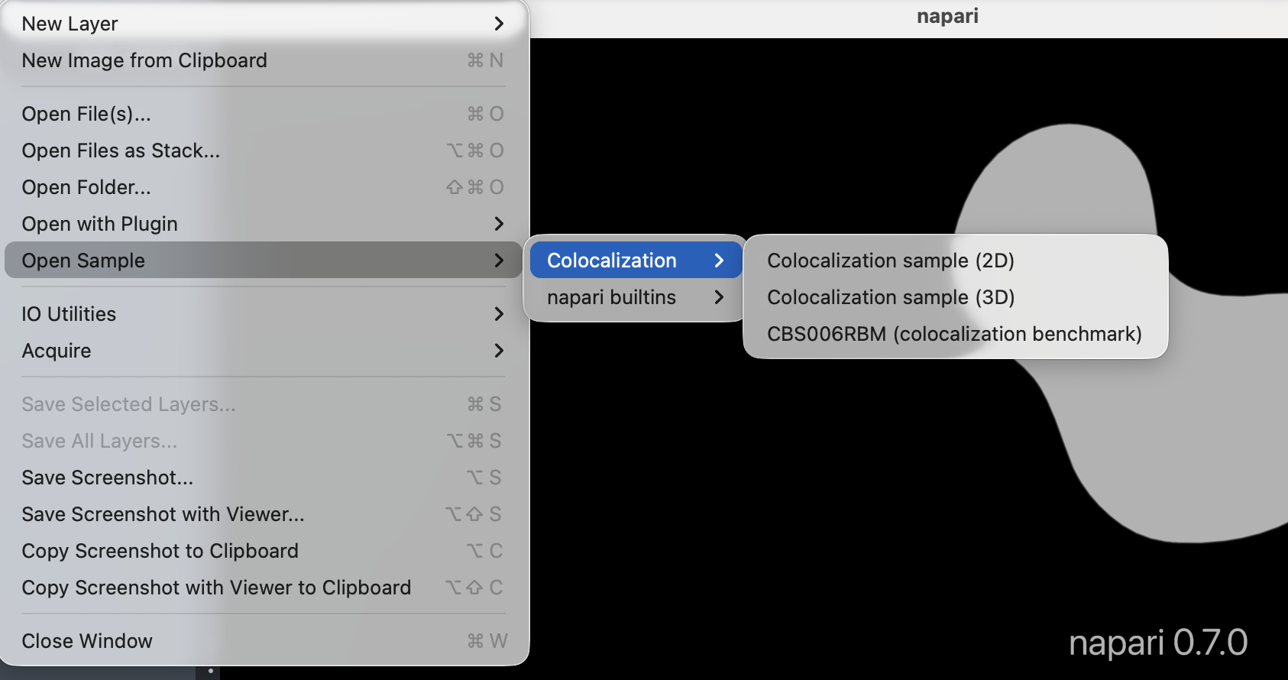Select Save Screenshot with Viewer...
The width and height of the screenshot is (1288, 680).
point(264,514)
